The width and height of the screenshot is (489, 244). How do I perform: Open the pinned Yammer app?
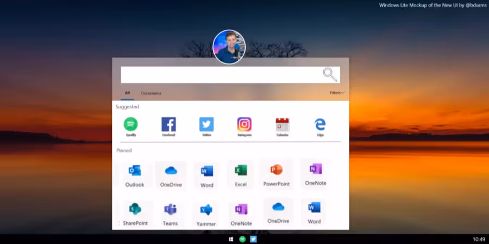[x=206, y=215]
